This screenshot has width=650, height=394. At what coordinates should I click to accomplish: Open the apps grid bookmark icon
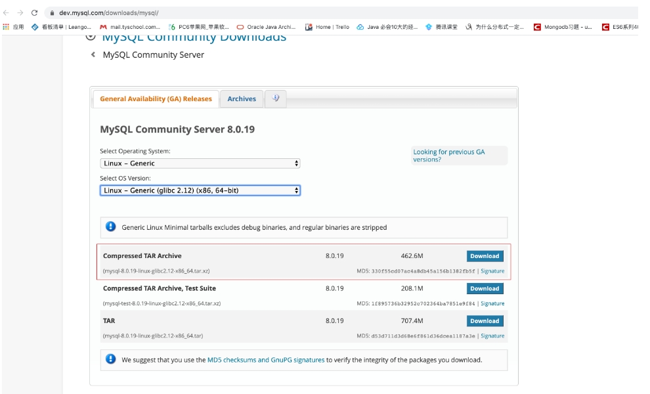point(7,27)
